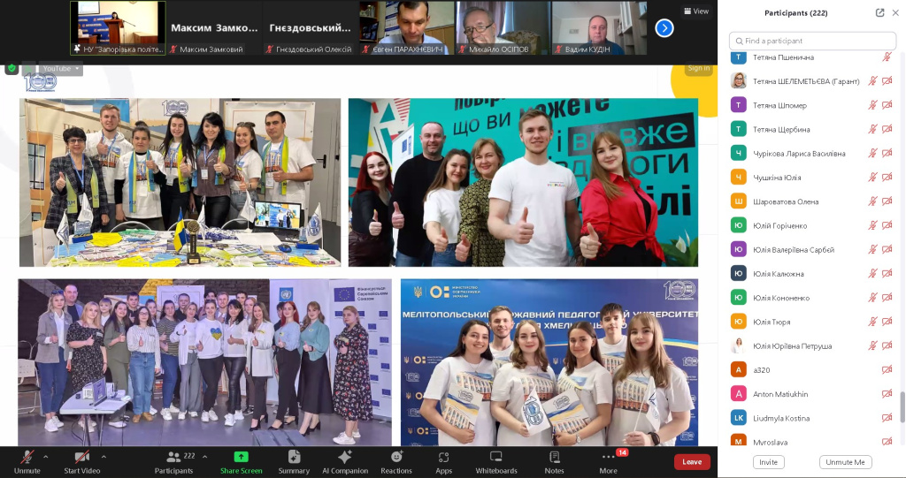Select the НУ Запорізька політехніка video thumbnail

click(x=118, y=27)
